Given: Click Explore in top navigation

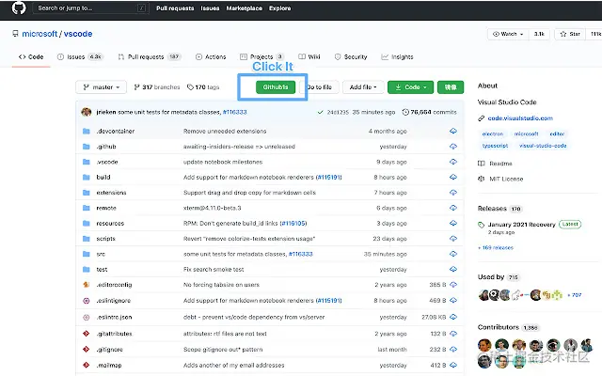Looking at the screenshot, I should [280, 8].
